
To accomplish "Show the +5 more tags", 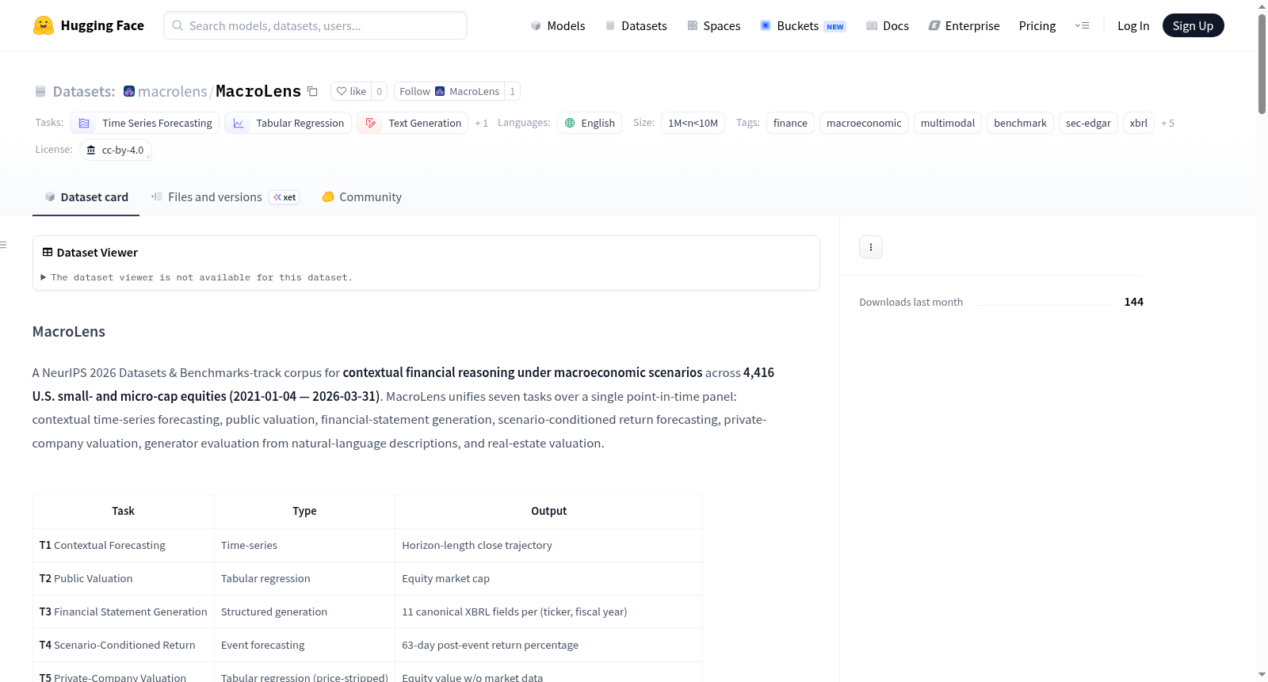I will pyautogui.click(x=1167, y=123).
